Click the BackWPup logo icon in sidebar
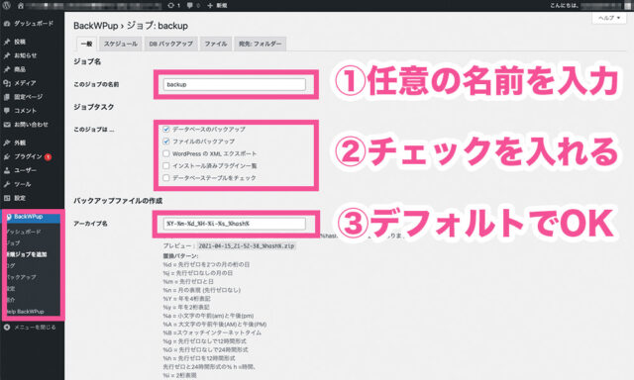The height and width of the screenshot is (380, 634). click(9, 217)
